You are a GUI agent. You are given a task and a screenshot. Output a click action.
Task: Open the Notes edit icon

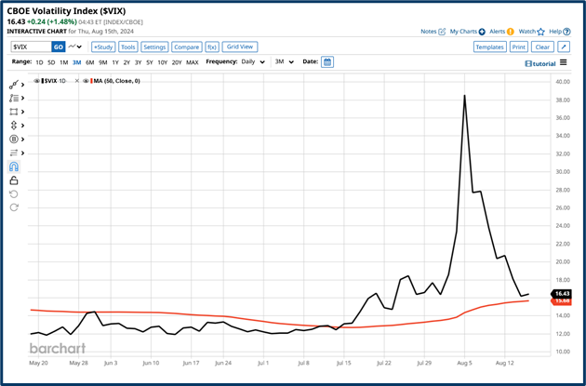point(442,32)
